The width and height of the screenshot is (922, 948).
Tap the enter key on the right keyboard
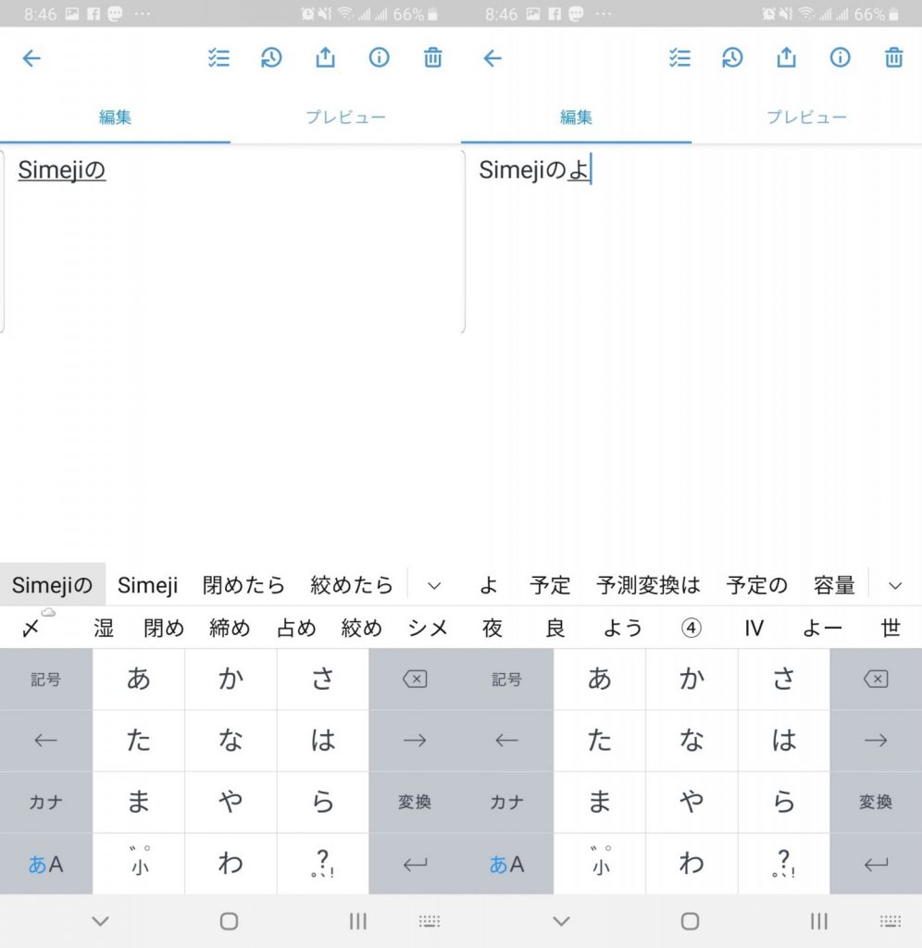tap(876, 864)
